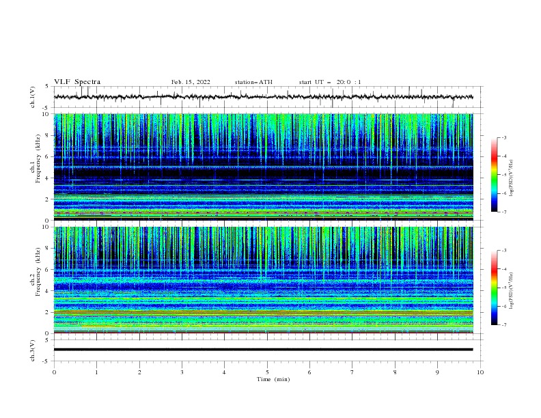Viewport: 541px width, 418px height.
Task: Click the "8" tick on the time axis
Action: point(395,372)
